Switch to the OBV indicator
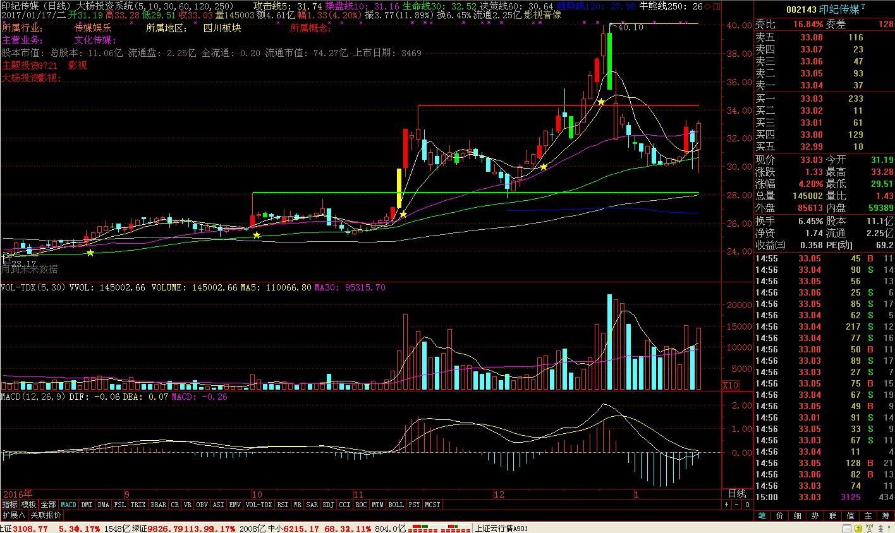This screenshot has height=533, width=895. 202,505
